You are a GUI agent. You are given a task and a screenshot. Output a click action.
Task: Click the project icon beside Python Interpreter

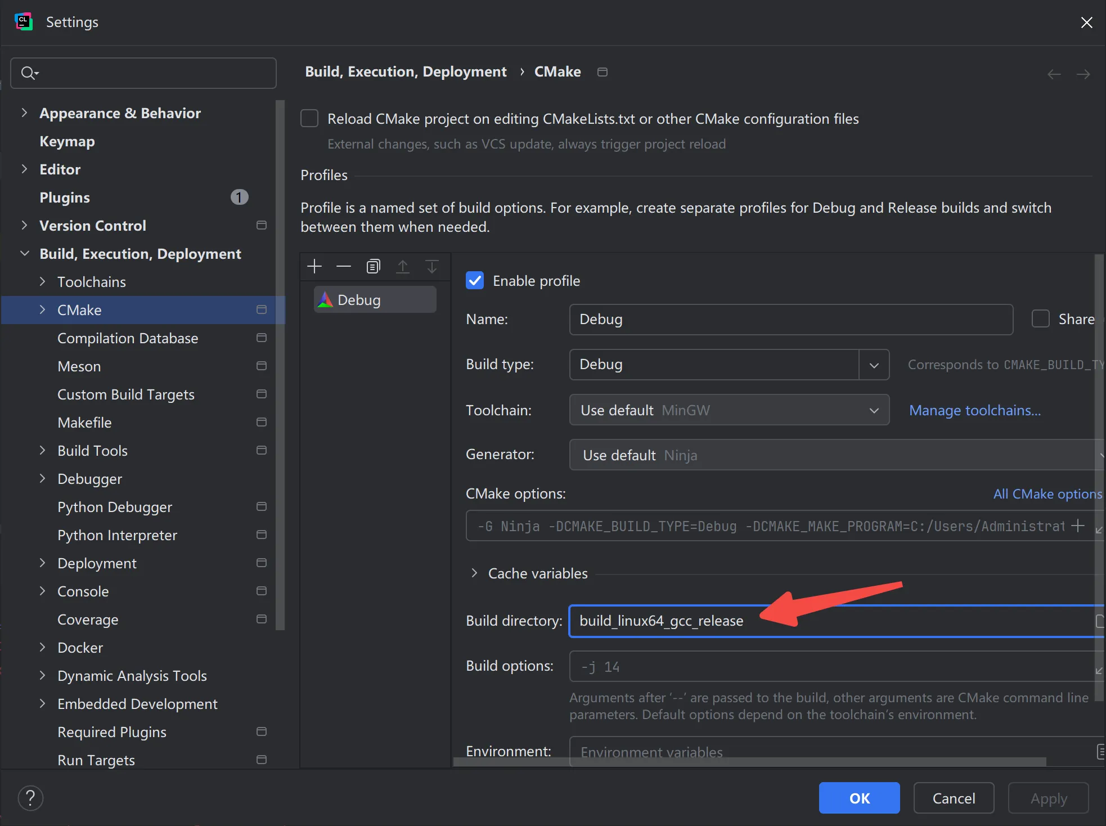pyautogui.click(x=262, y=535)
